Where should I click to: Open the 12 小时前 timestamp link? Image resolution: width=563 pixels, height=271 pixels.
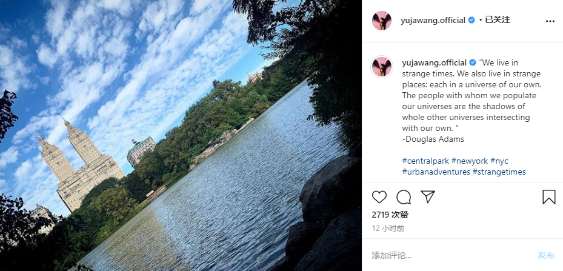tap(388, 229)
